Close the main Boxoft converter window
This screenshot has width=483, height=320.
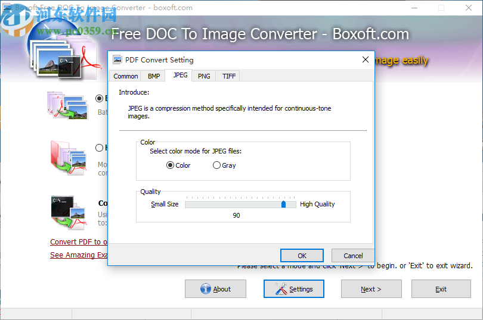pyautogui.click(x=469, y=8)
